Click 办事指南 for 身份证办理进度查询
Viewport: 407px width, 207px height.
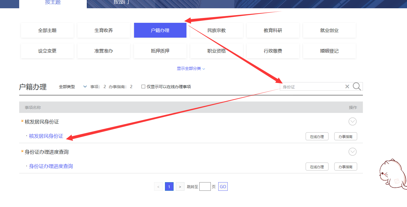click(345, 166)
